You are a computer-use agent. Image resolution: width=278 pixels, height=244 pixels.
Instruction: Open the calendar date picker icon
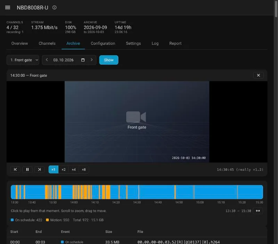click(83, 60)
